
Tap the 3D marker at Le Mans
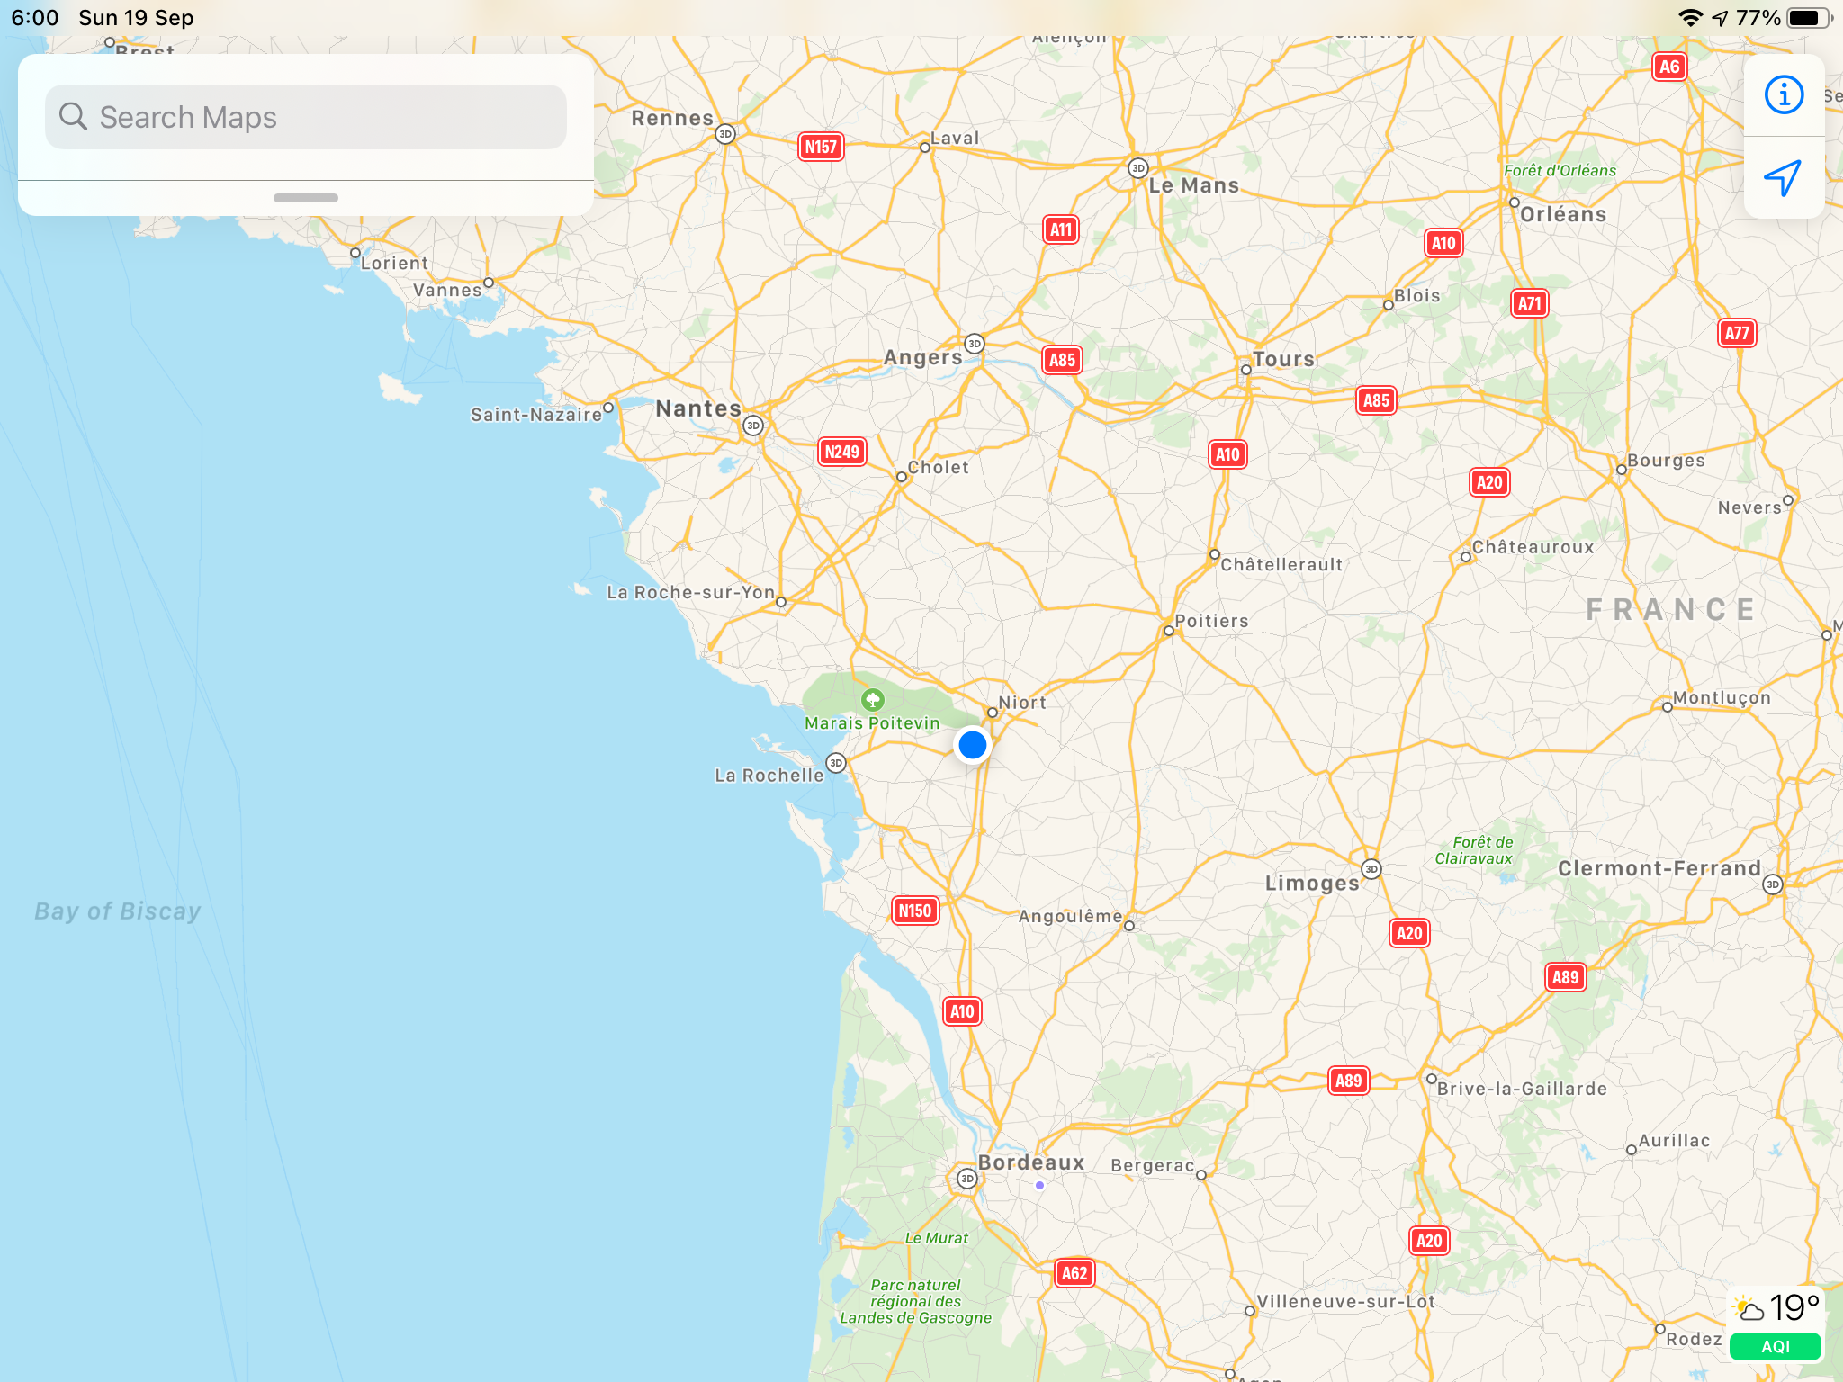[1138, 168]
